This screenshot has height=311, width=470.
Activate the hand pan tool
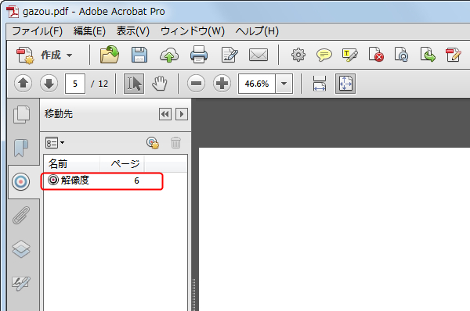pos(160,84)
